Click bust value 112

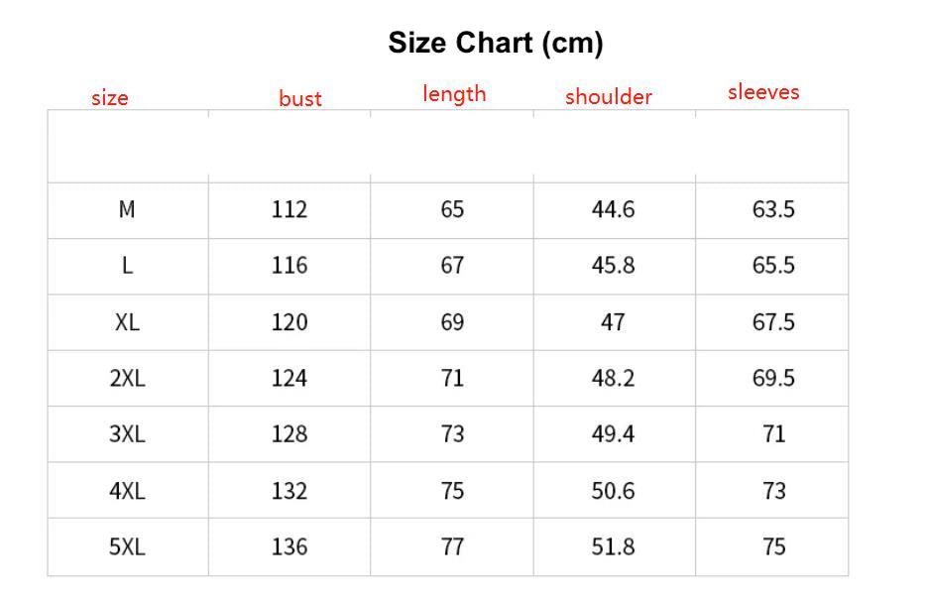pyautogui.click(x=289, y=209)
